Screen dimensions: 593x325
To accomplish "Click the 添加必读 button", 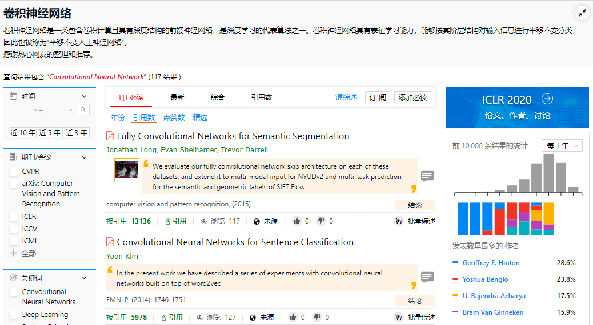I will pos(412,97).
